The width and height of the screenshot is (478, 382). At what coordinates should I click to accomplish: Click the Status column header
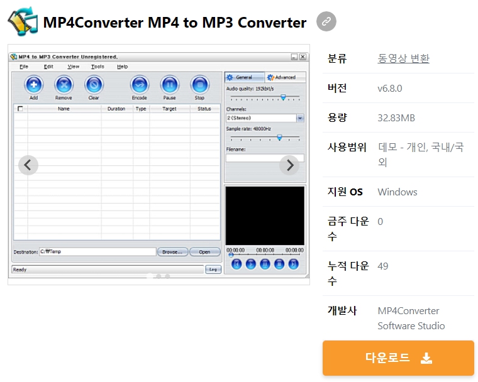click(x=204, y=109)
